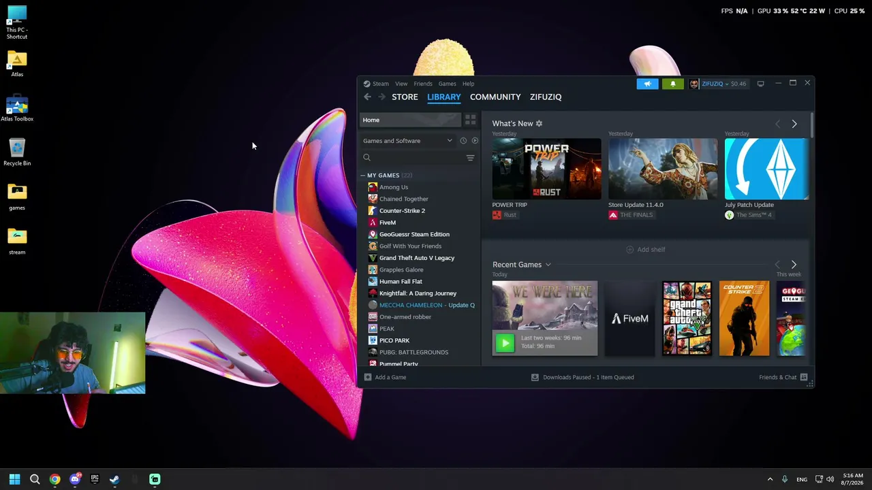
Task: Open Epic Games Launcher from the taskbar
Action: tap(95, 479)
